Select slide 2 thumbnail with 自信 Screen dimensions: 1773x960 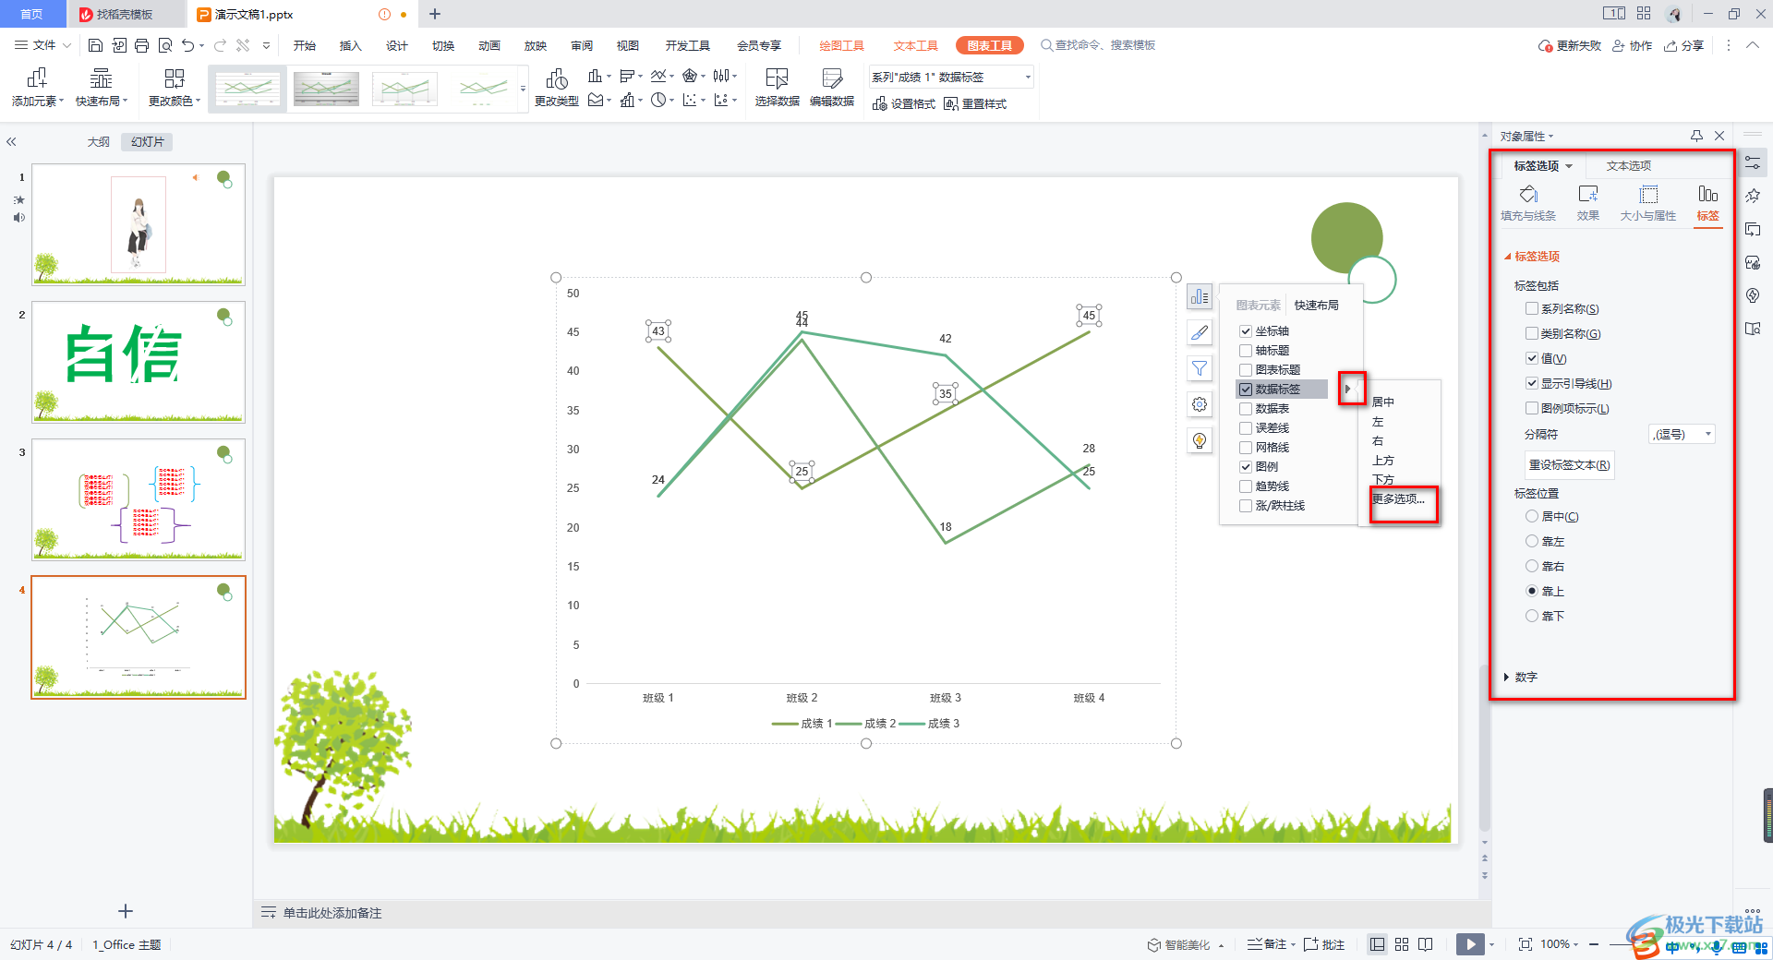[139, 362]
